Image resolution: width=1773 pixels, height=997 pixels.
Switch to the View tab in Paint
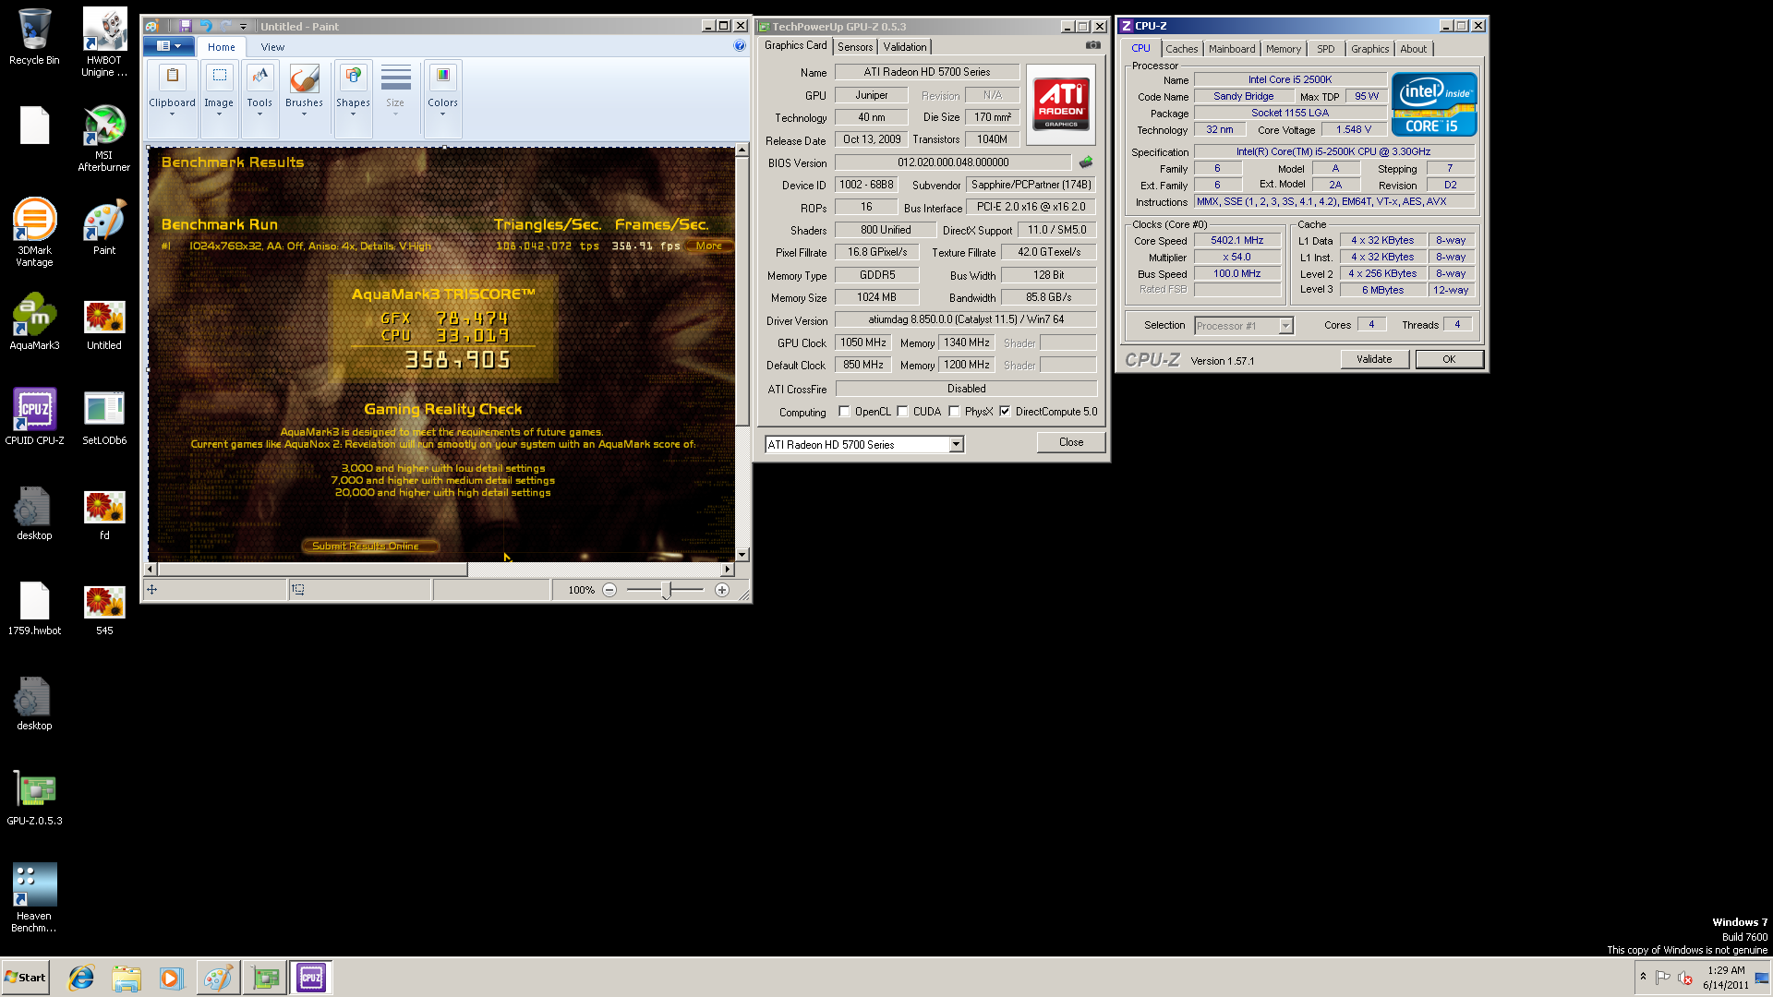point(272,47)
